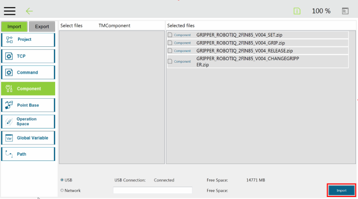Select the Project category
This screenshot has height=199, width=358.
(x=28, y=40)
